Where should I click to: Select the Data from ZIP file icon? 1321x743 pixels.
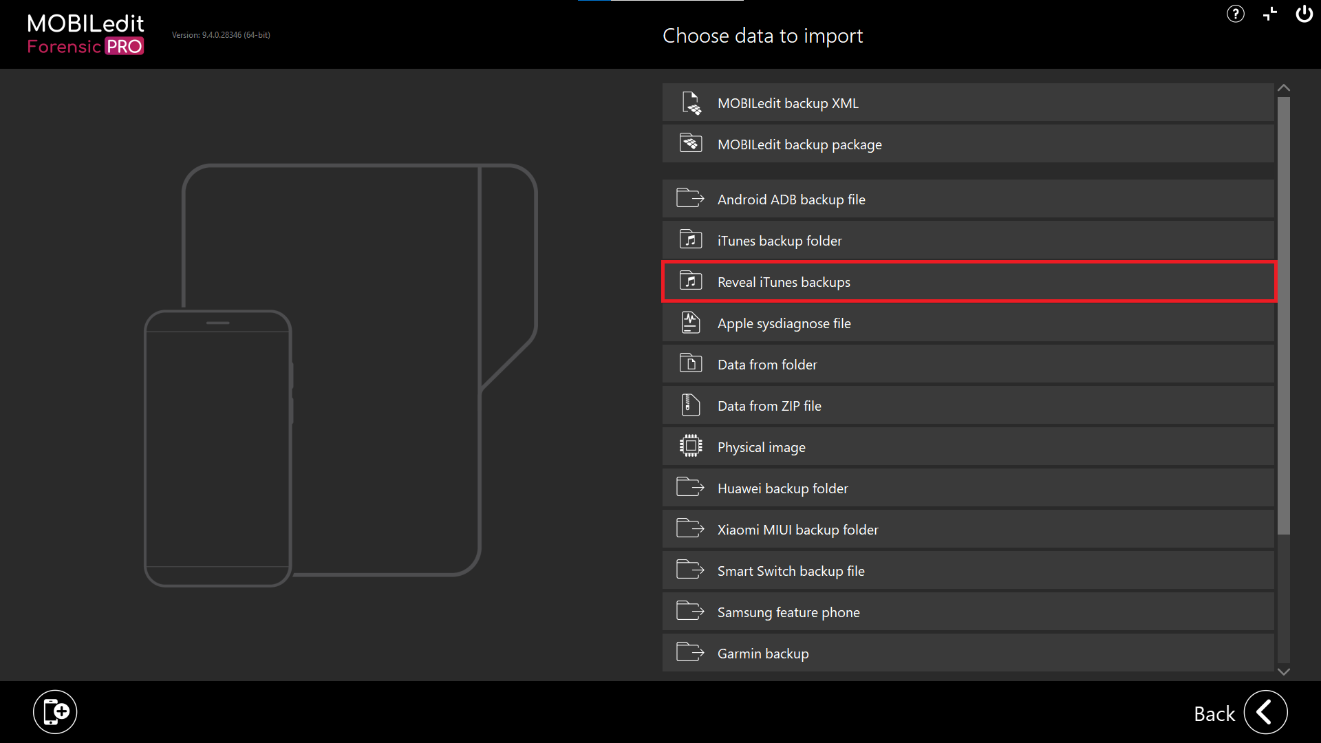[x=691, y=405]
